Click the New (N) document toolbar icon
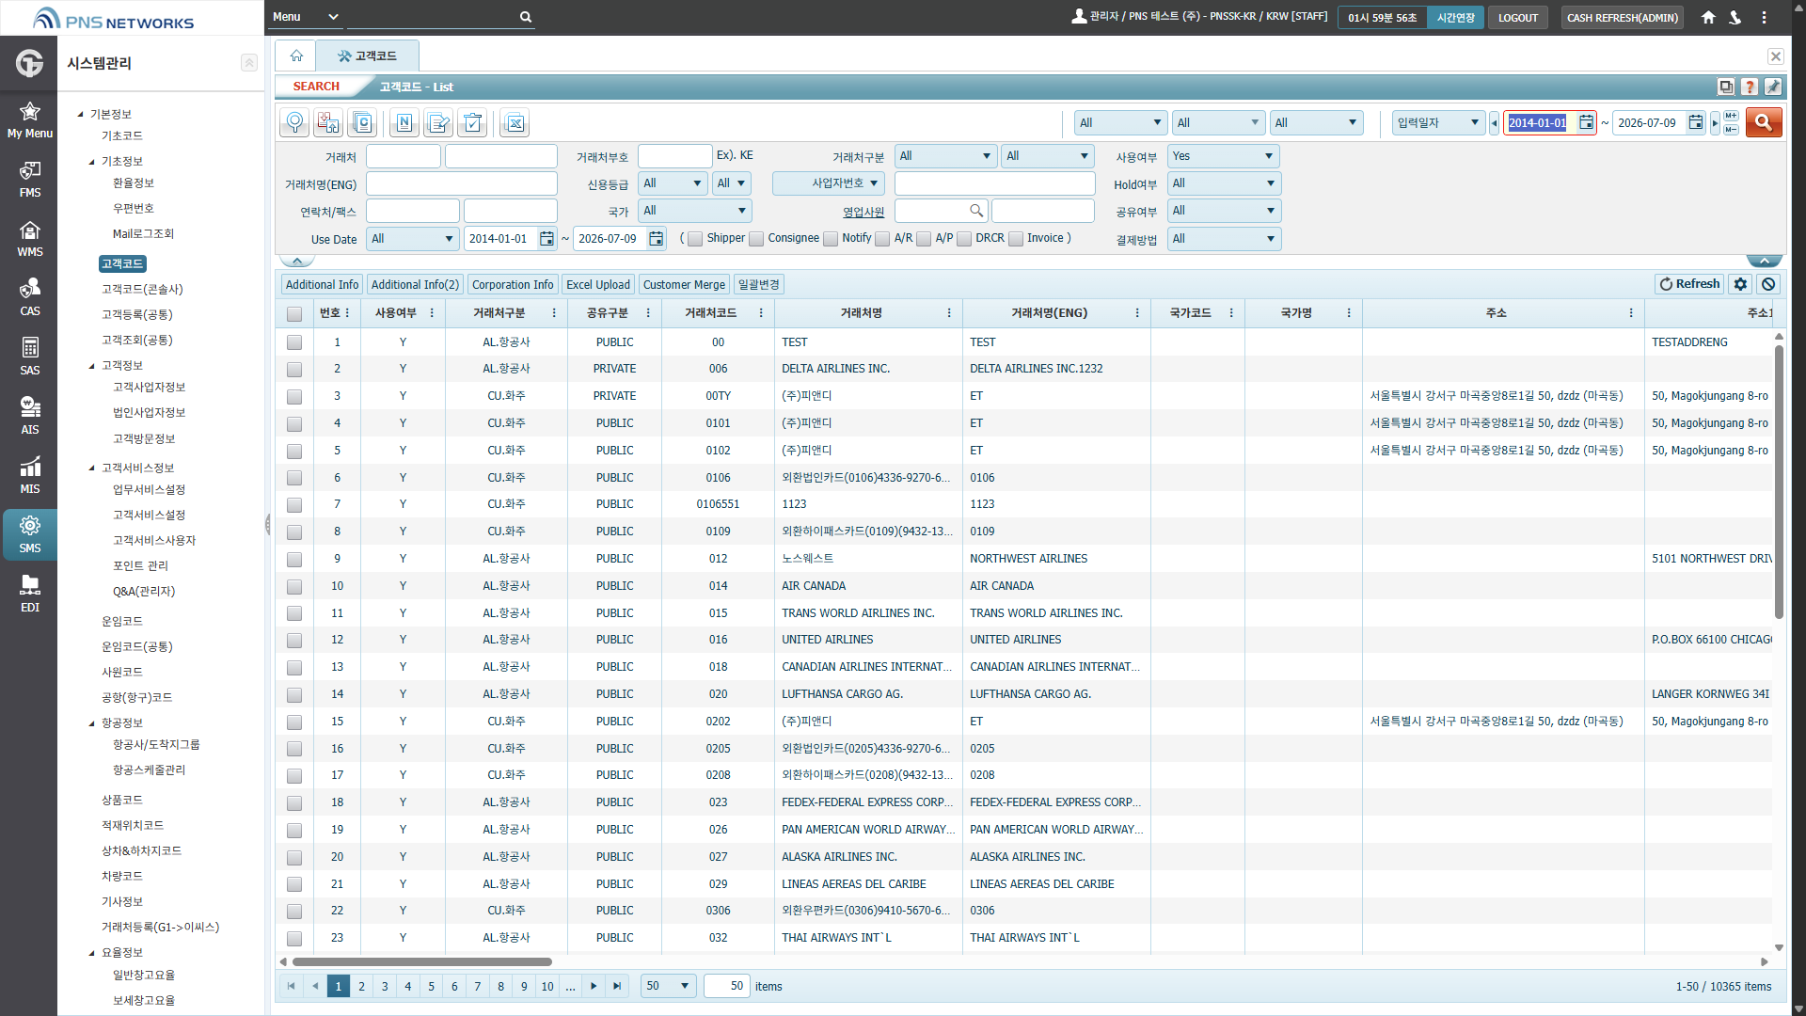Screen dimensions: 1806x1016 404,122
